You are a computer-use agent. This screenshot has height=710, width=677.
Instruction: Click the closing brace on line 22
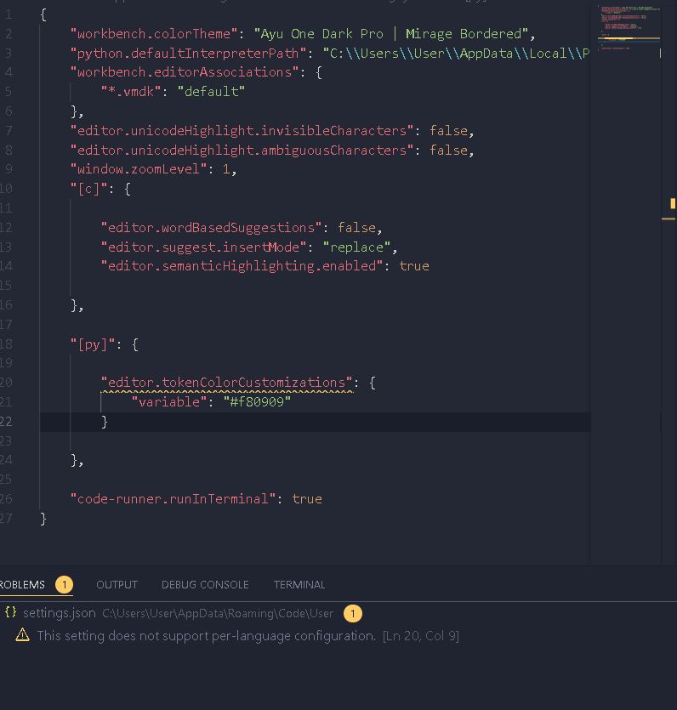coord(105,422)
